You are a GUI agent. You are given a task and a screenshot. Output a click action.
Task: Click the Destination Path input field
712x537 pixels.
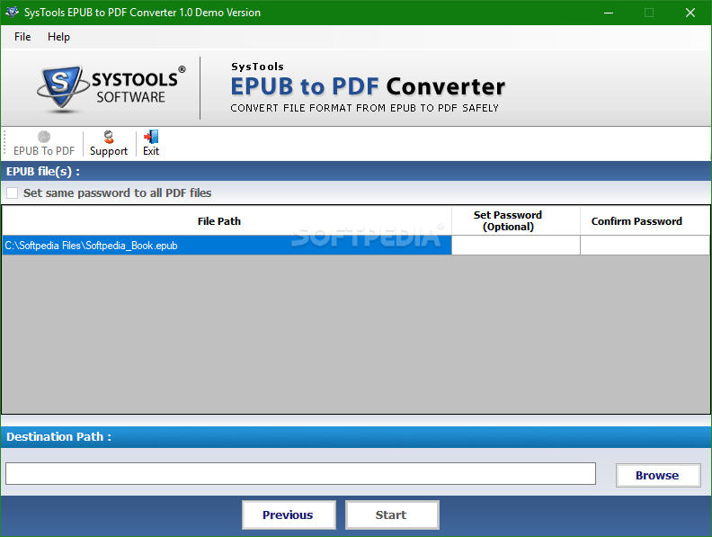pos(300,473)
